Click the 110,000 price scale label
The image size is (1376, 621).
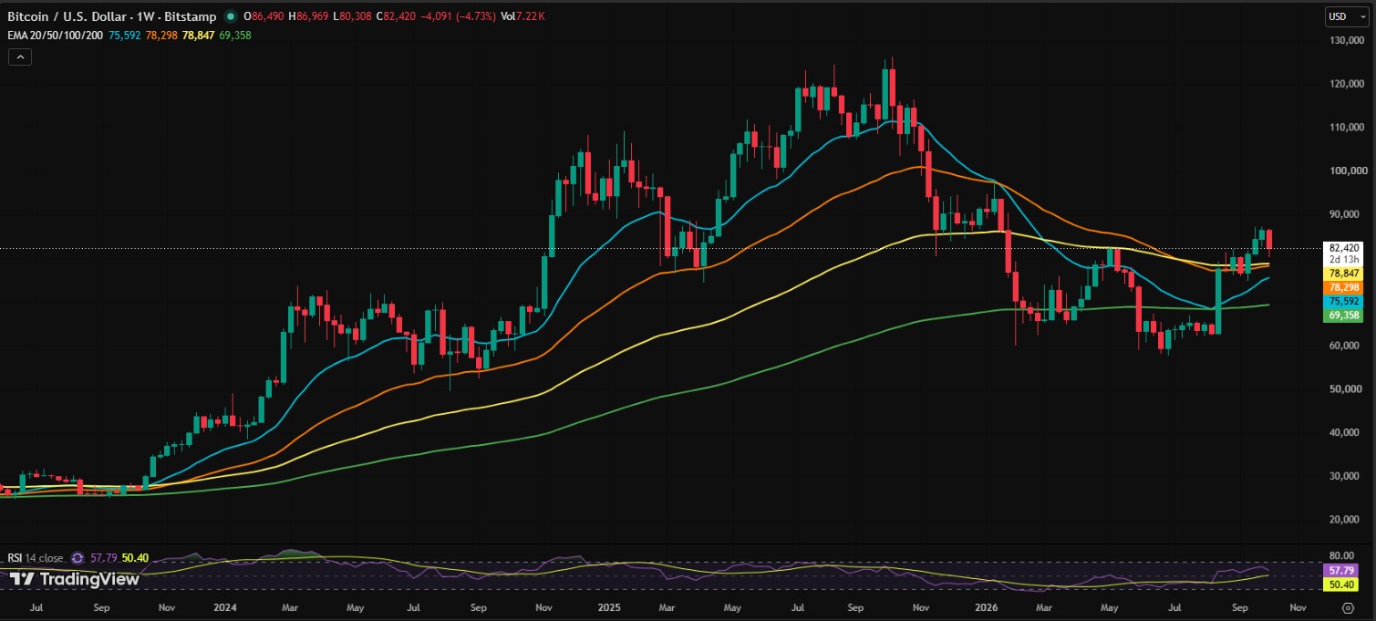(x=1347, y=128)
